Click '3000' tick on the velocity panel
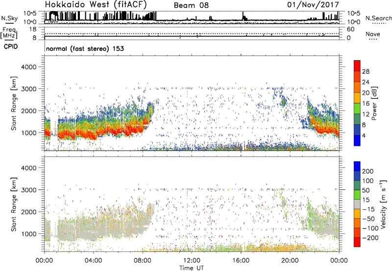This screenshot has width=392, height=271. tap(28, 190)
